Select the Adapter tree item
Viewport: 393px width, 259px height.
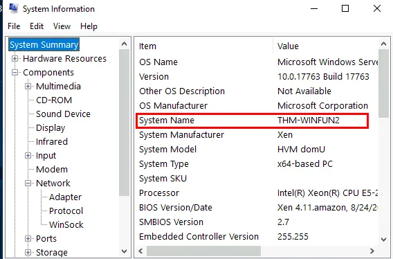[x=66, y=197]
